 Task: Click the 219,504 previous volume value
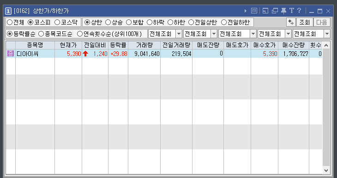click(x=181, y=54)
